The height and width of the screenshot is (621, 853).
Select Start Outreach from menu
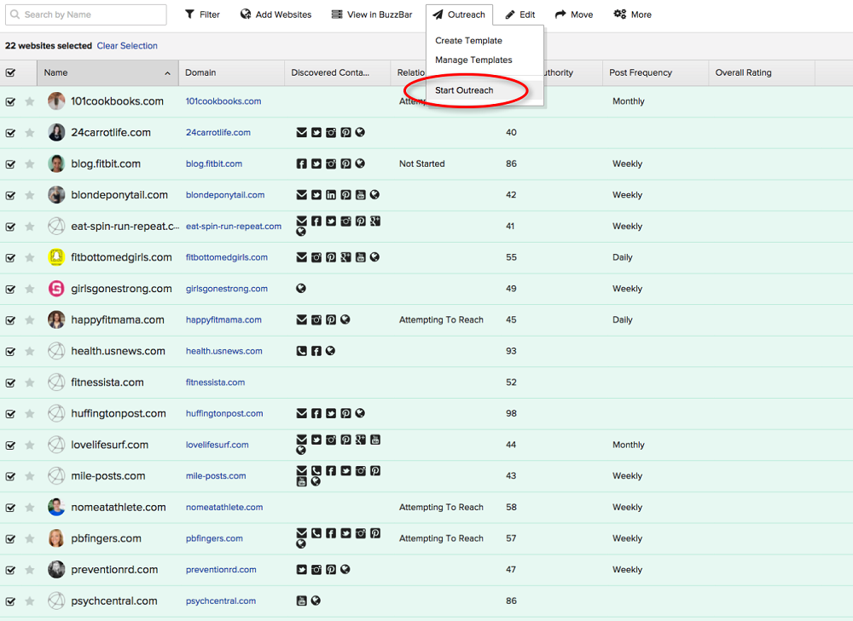(x=464, y=90)
